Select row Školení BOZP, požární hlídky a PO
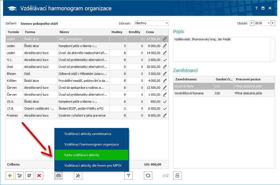The width and height of the screenshot is (280, 185). coord(87,108)
